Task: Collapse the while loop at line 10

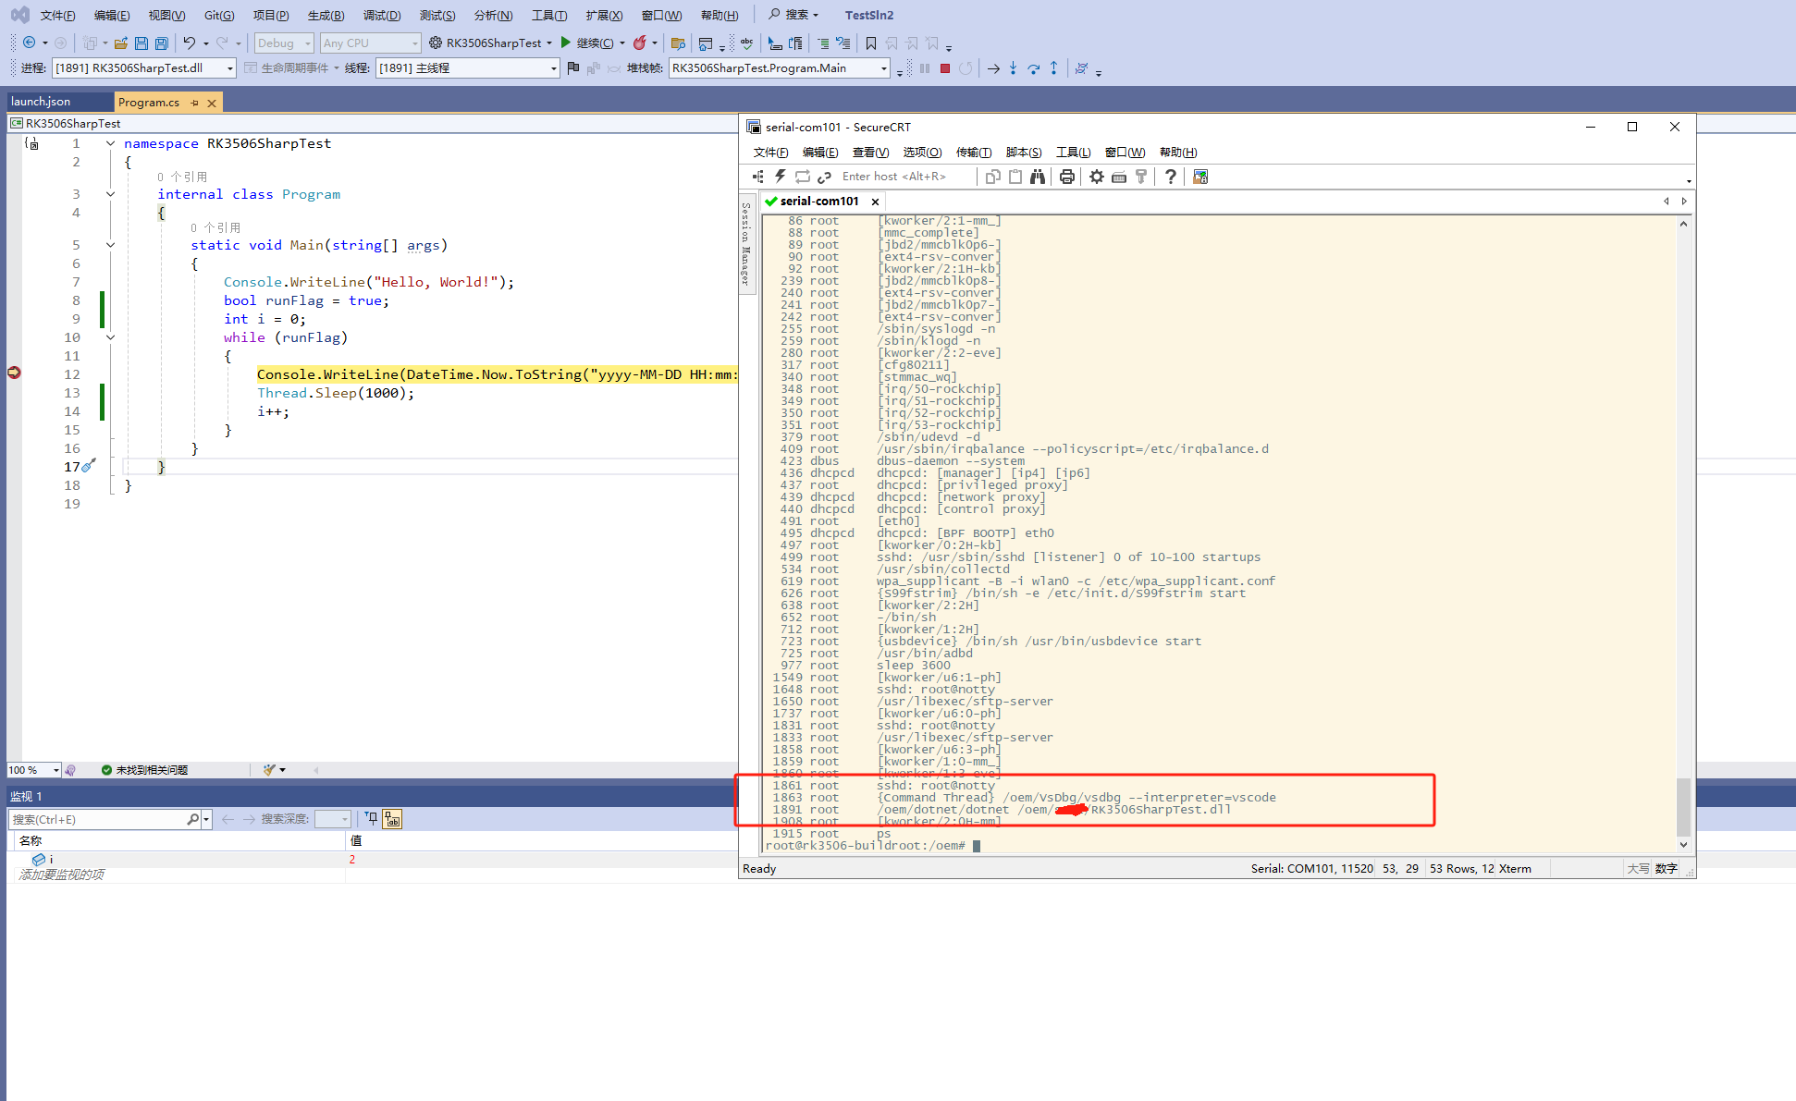Action: [x=110, y=337]
